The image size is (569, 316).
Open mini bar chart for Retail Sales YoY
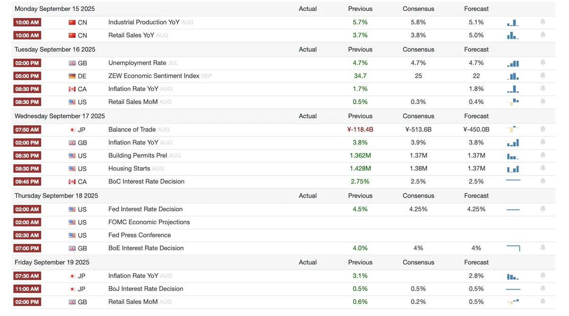(x=513, y=35)
